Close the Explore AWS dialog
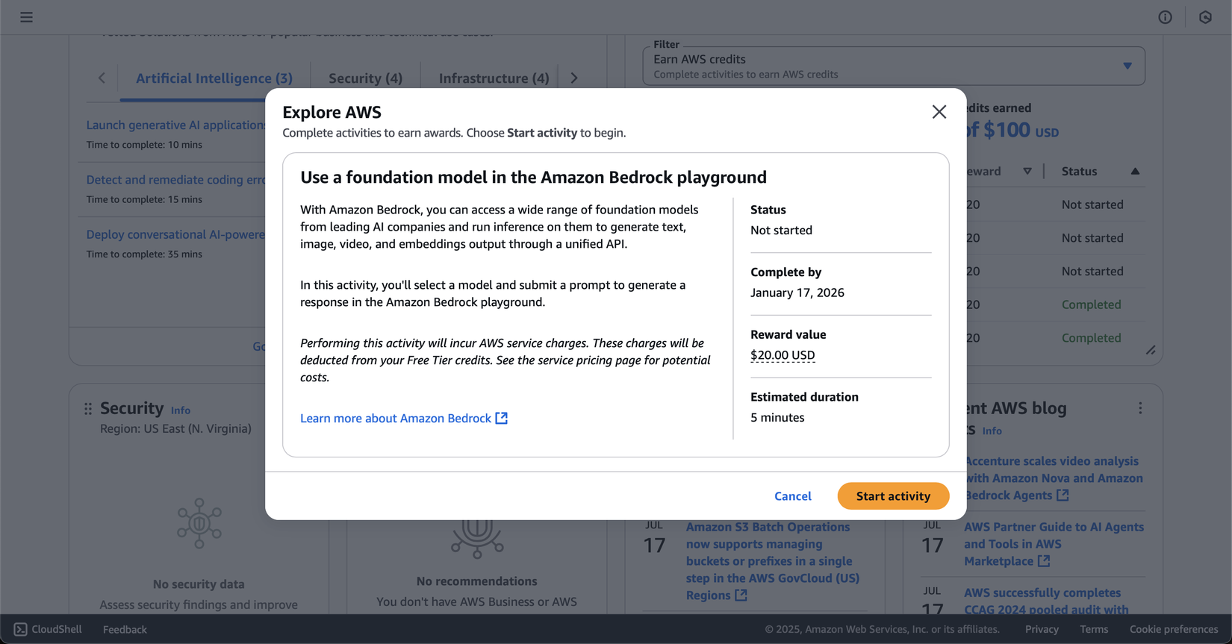1232x644 pixels. click(x=939, y=112)
